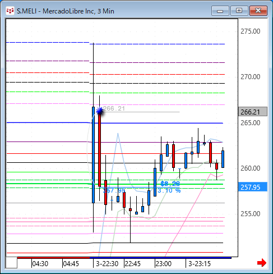Click the empty square box at bottom-left corner
Viewport: 273px width, 274px height.
coord(12,262)
